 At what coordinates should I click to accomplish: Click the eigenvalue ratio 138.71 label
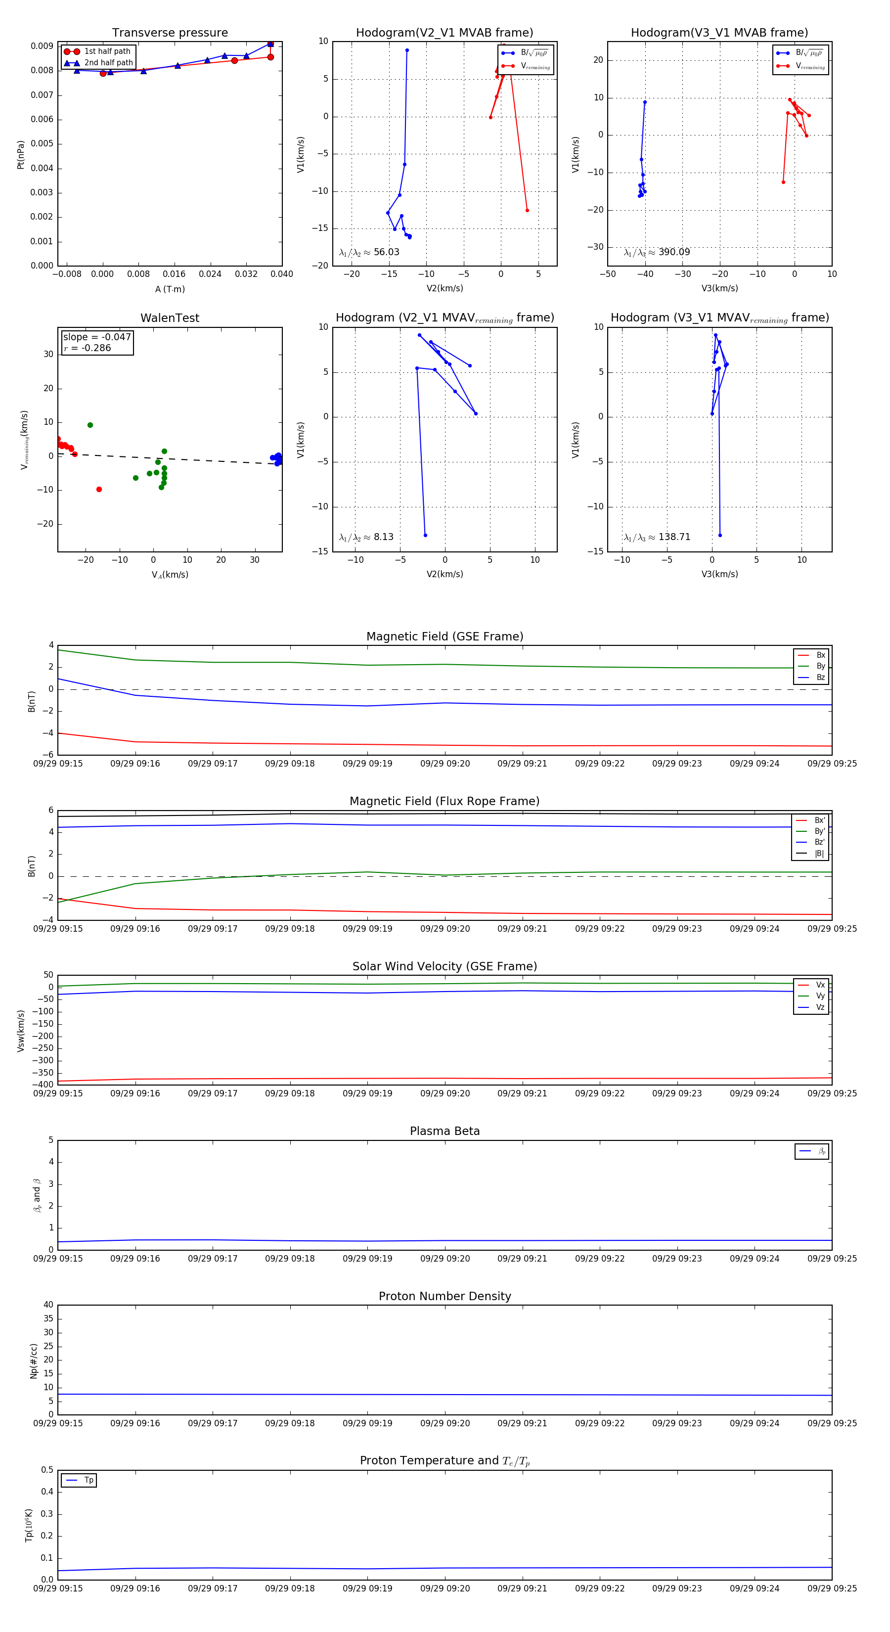pos(657,537)
